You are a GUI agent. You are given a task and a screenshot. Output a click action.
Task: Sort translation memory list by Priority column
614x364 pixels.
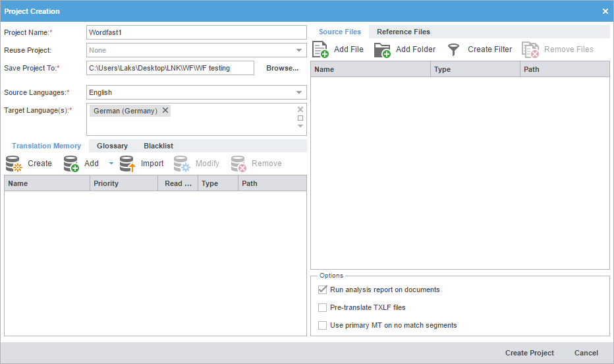[124, 183]
